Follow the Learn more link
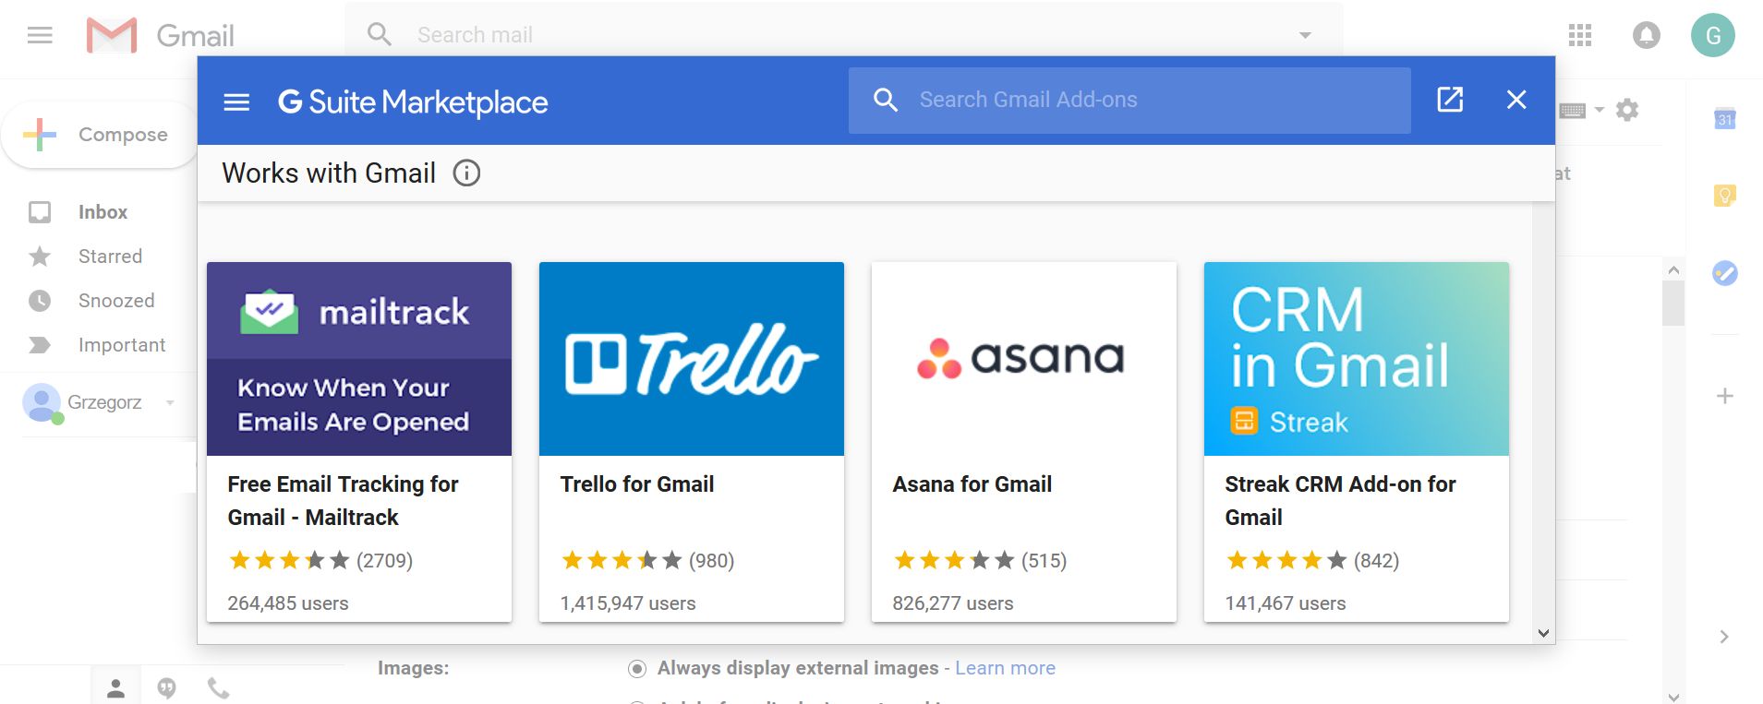Screen dimensions: 1763x704 pyautogui.click(x=1005, y=668)
